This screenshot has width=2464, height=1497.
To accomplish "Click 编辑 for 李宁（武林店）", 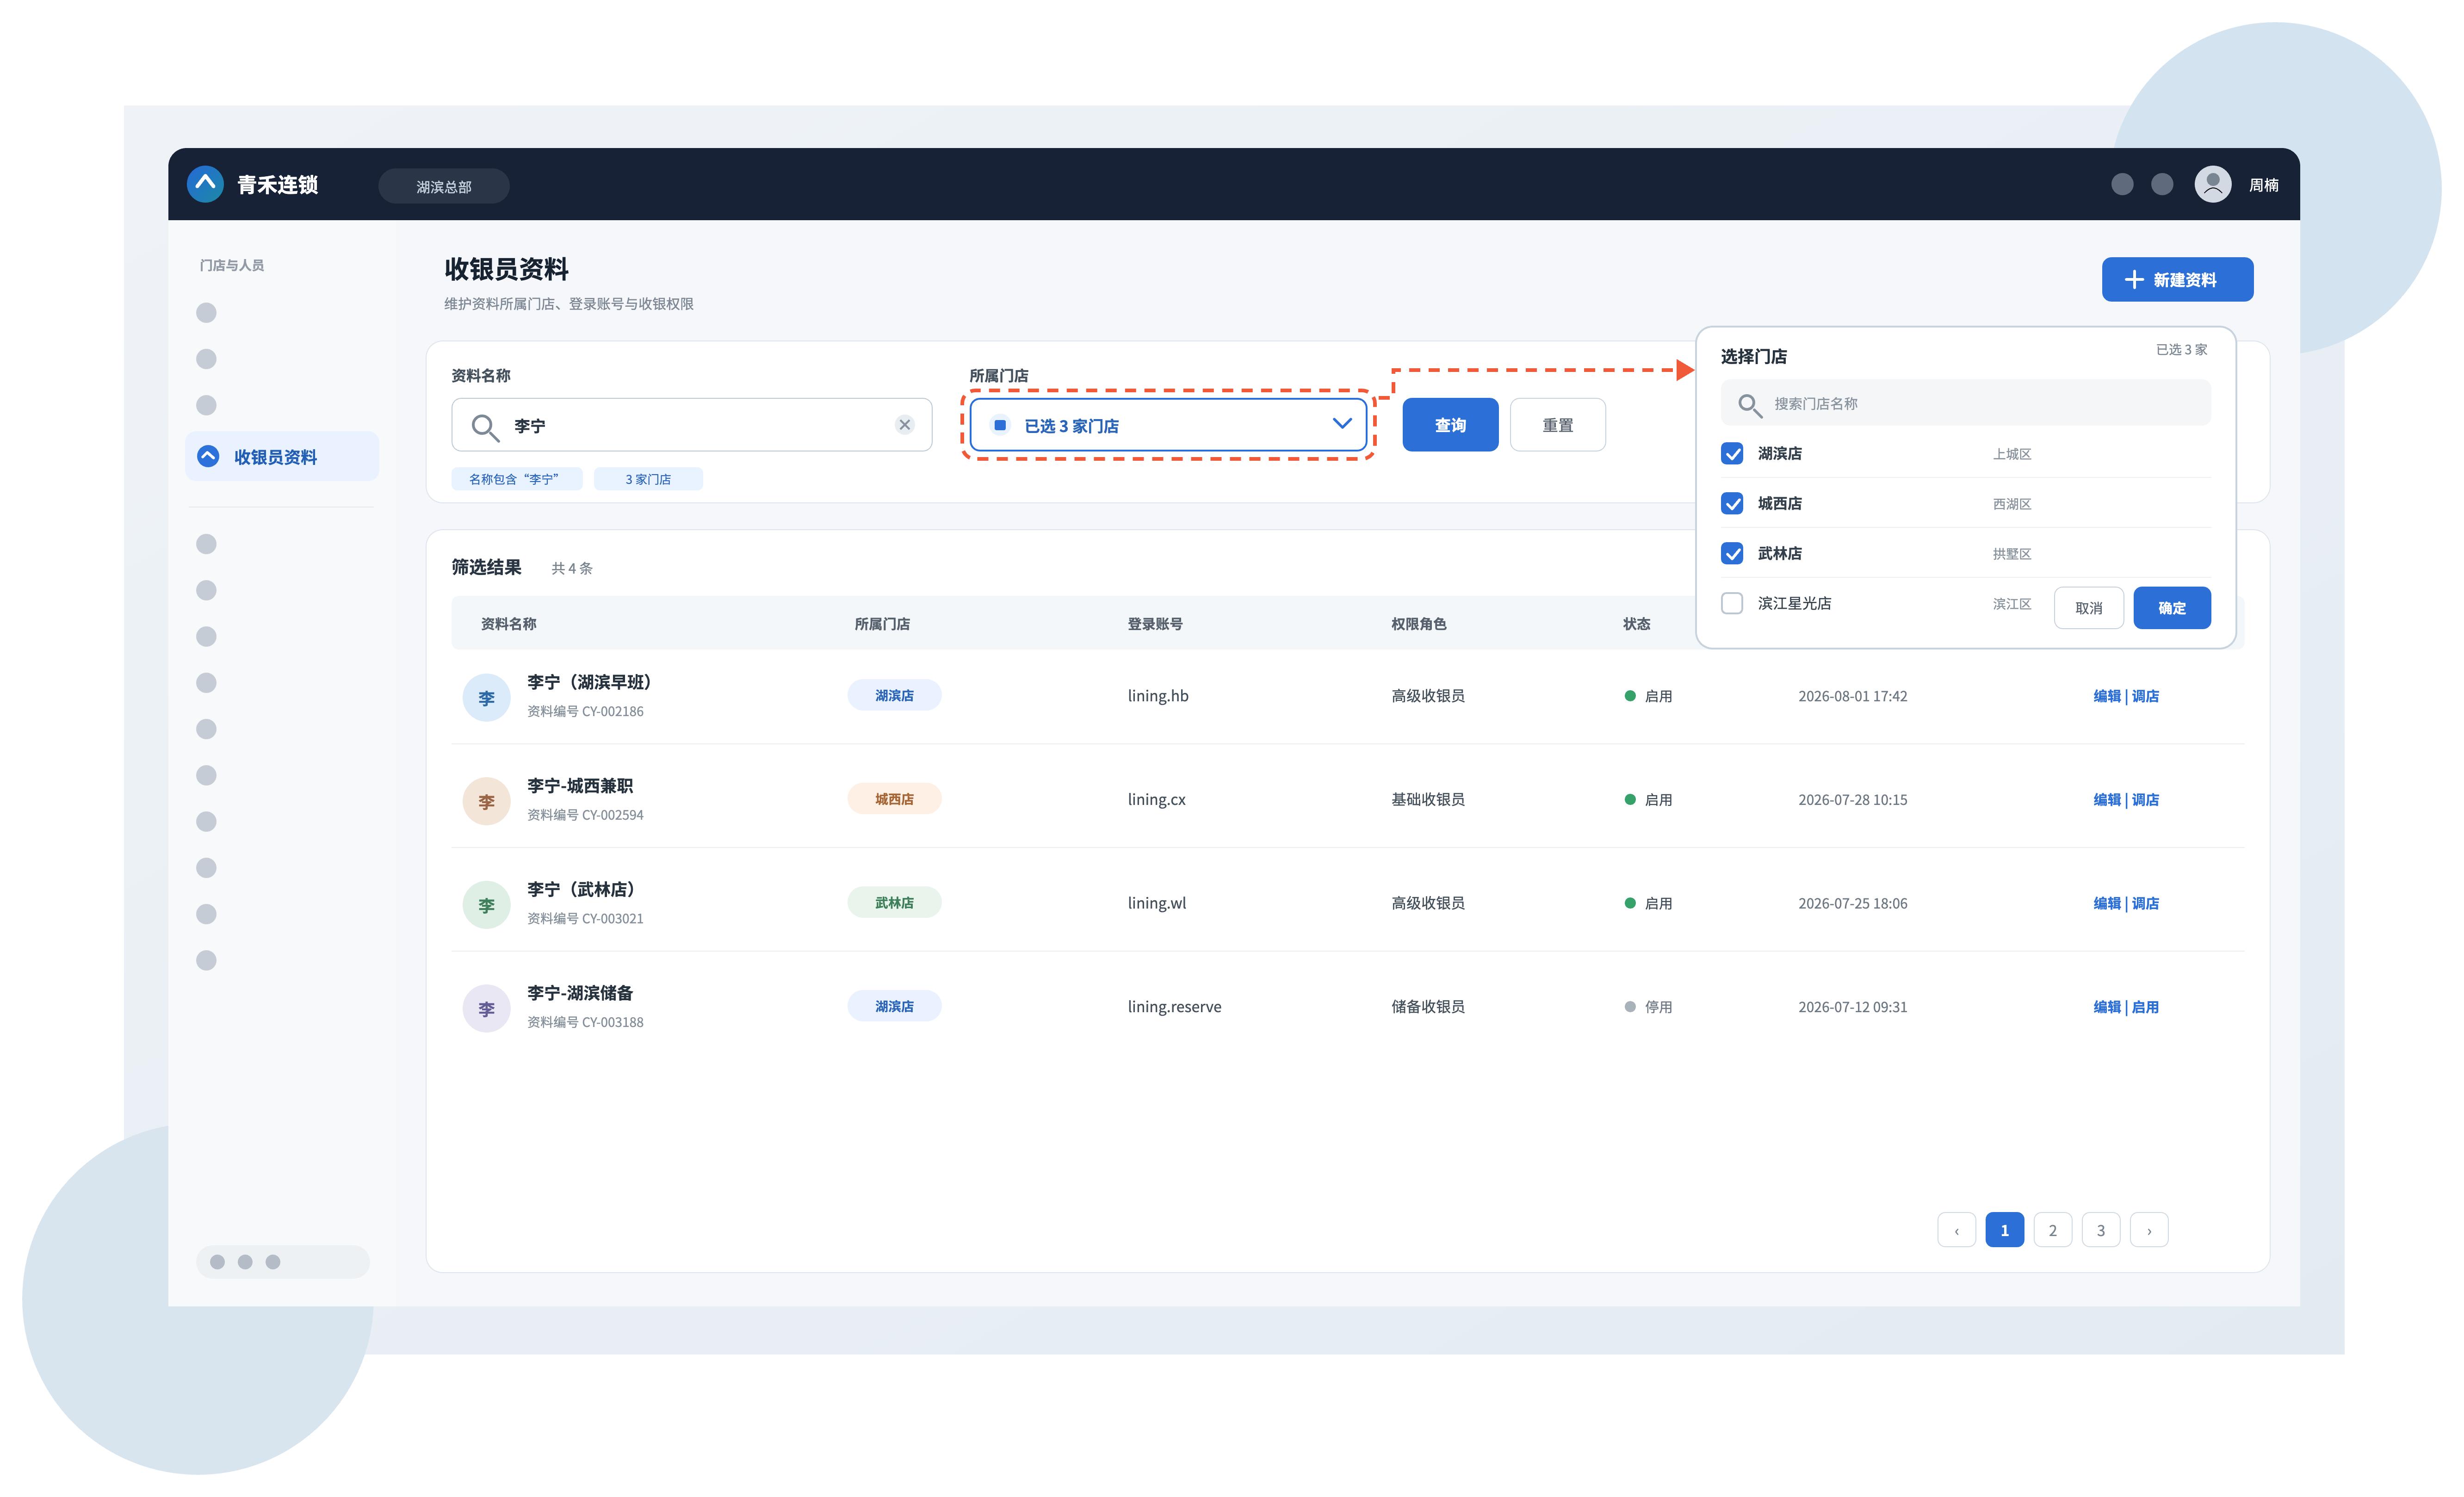I will click(x=2106, y=903).
